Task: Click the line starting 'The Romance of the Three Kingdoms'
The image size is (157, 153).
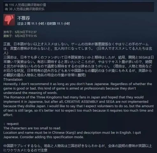Action: pyautogui.click(x=74, y=97)
